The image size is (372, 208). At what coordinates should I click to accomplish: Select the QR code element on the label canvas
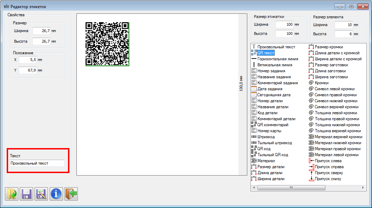tap(107, 44)
